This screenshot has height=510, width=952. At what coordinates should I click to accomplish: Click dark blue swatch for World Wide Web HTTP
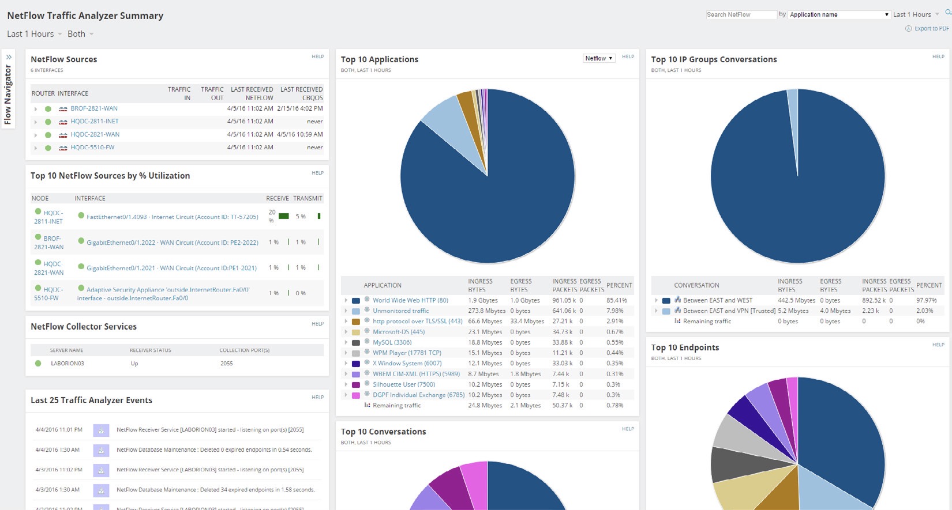click(x=356, y=300)
